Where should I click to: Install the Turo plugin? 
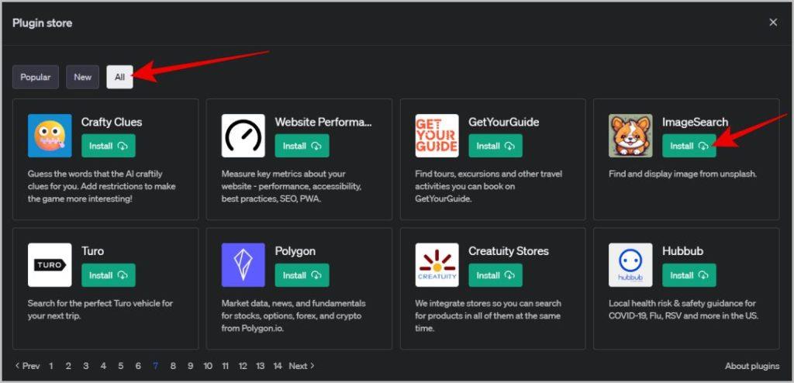click(109, 275)
